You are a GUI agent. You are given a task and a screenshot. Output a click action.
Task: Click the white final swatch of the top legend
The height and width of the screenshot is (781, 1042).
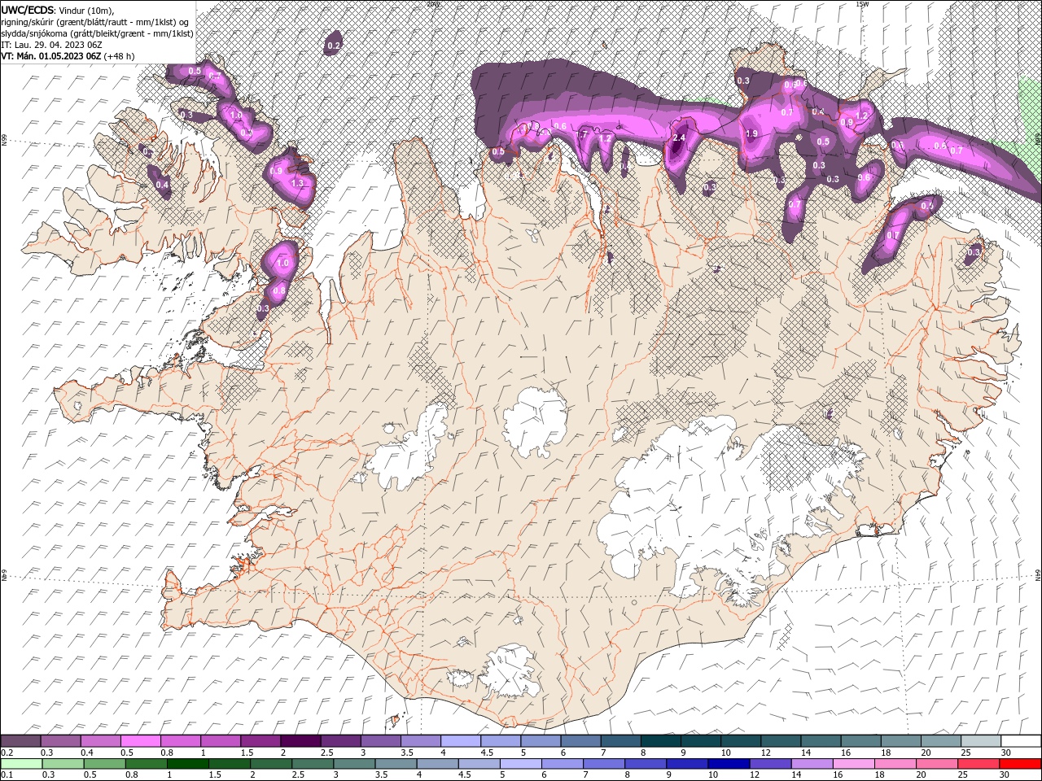pyautogui.click(x=1020, y=741)
